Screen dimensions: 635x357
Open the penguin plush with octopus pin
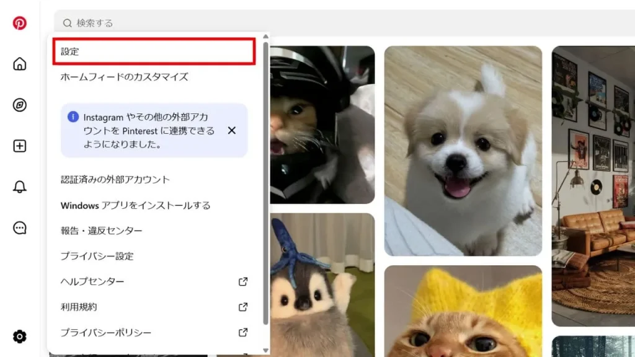coord(322,285)
